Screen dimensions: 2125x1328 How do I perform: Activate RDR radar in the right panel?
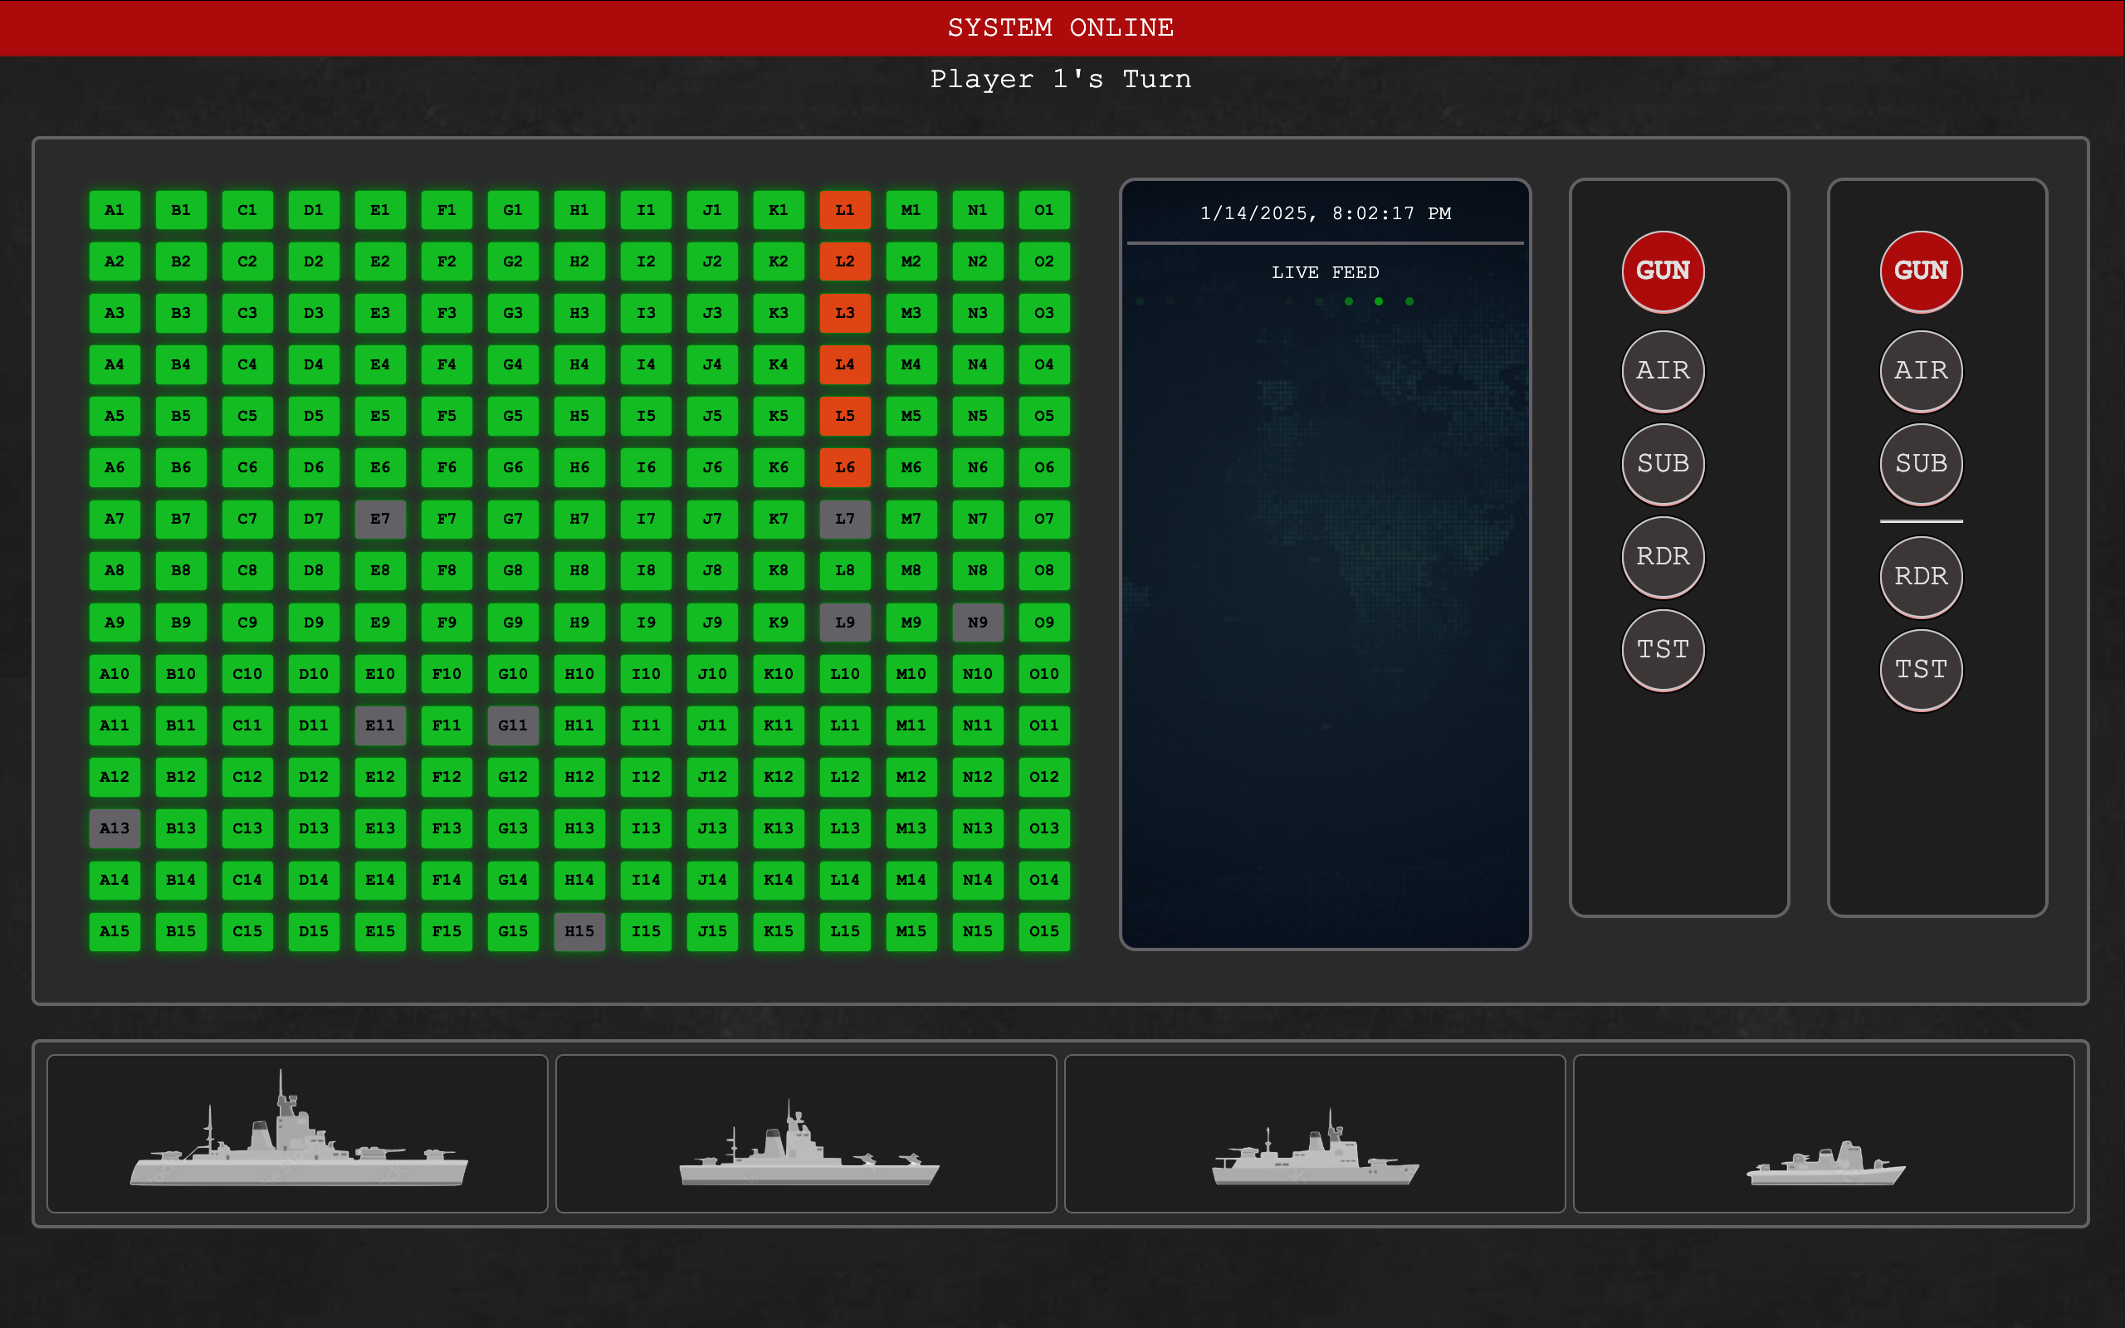1922,577
